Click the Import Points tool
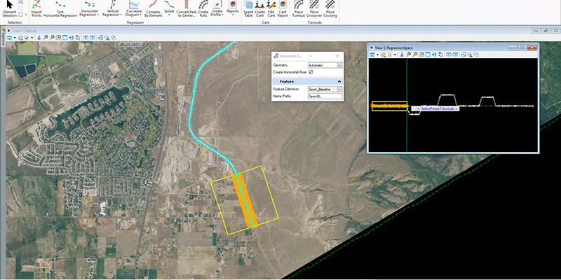Viewport: 561px width, 280px height. pyautogui.click(x=36, y=8)
